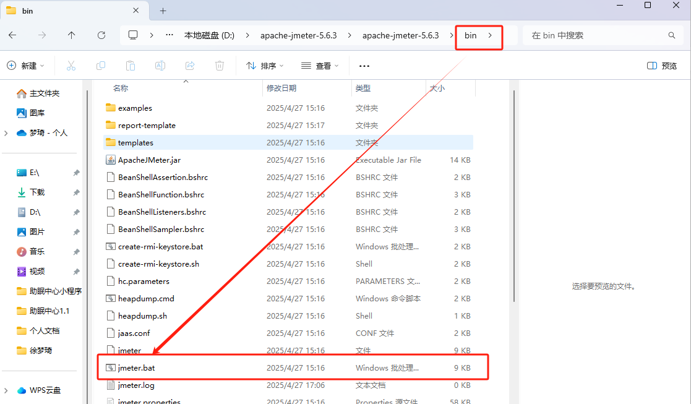The image size is (691, 404).
Task: Sort by 类型 column header
Action: (x=363, y=88)
